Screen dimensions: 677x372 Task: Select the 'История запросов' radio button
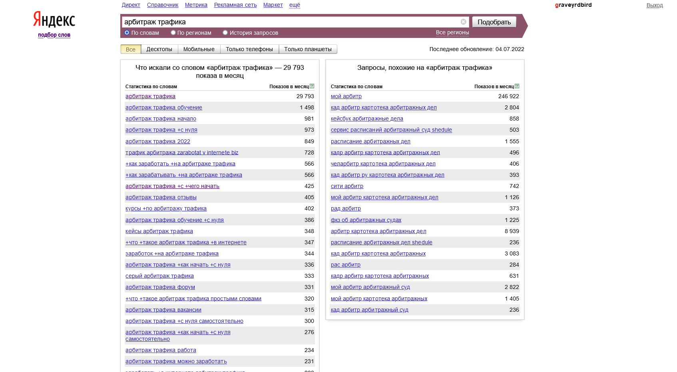point(225,33)
